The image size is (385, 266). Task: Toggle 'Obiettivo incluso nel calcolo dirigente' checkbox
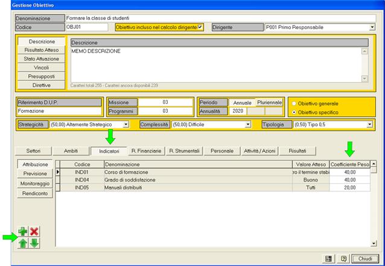click(200, 27)
